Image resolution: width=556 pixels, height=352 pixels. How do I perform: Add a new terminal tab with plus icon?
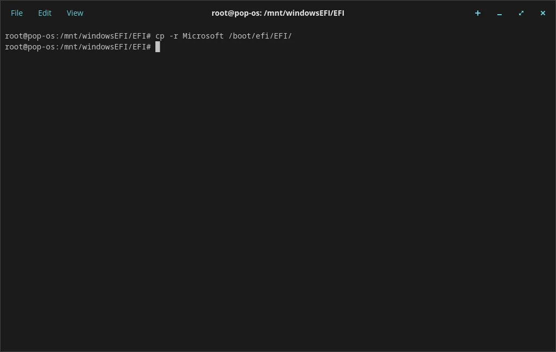pyautogui.click(x=478, y=13)
